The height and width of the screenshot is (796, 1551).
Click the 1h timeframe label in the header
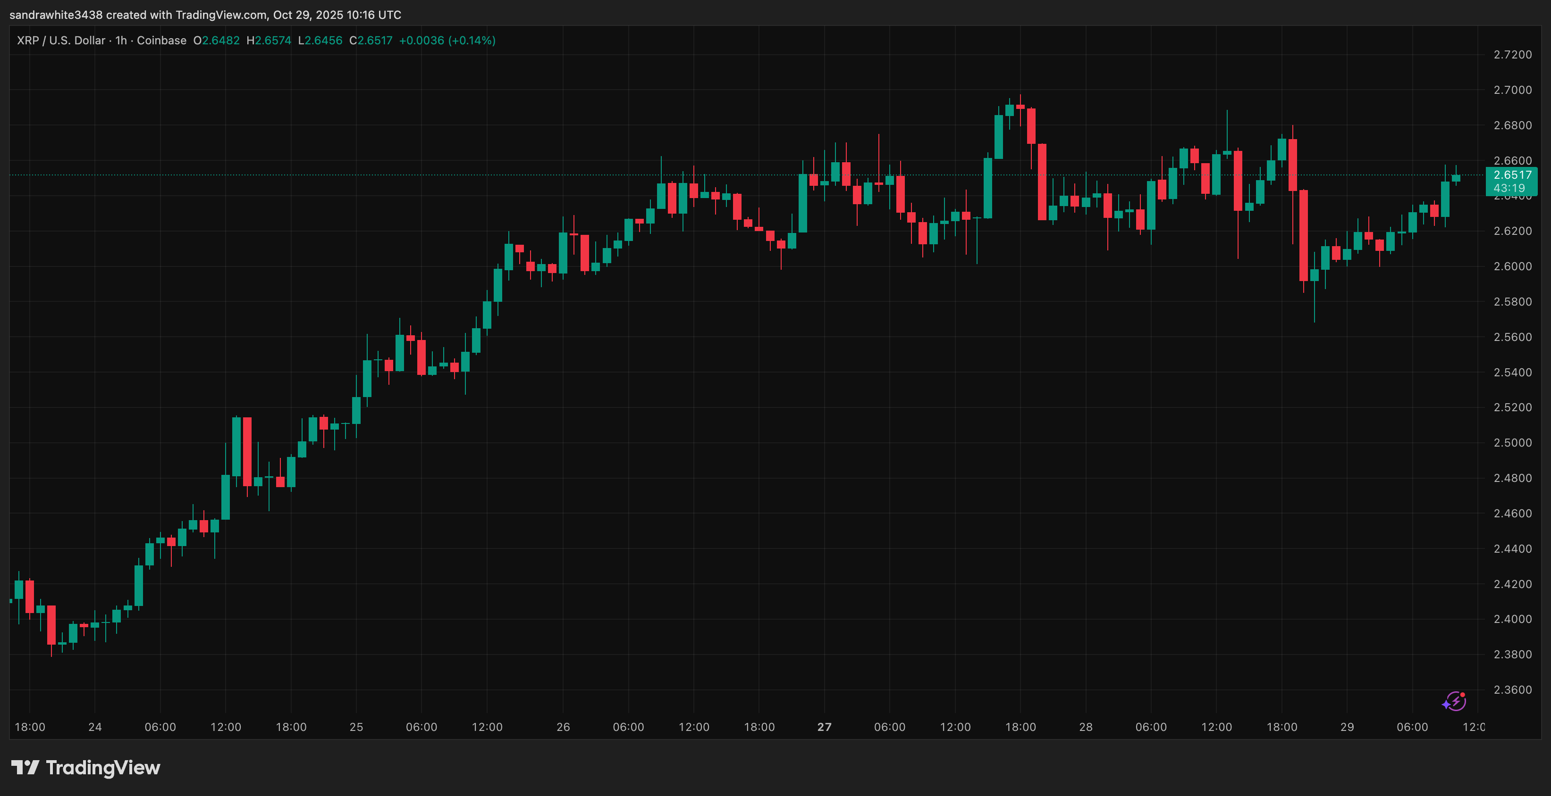tap(120, 40)
